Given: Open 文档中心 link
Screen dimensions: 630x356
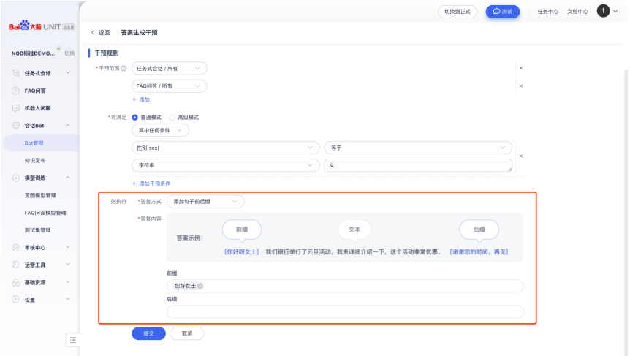Looking at the screenshot, I should 577,12.
